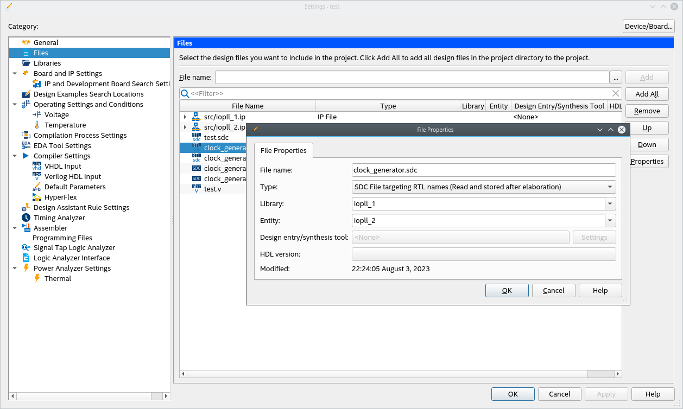683x409 pixels.
Task: Click the test.v Verilog file icon
Action: click(197, 189)
